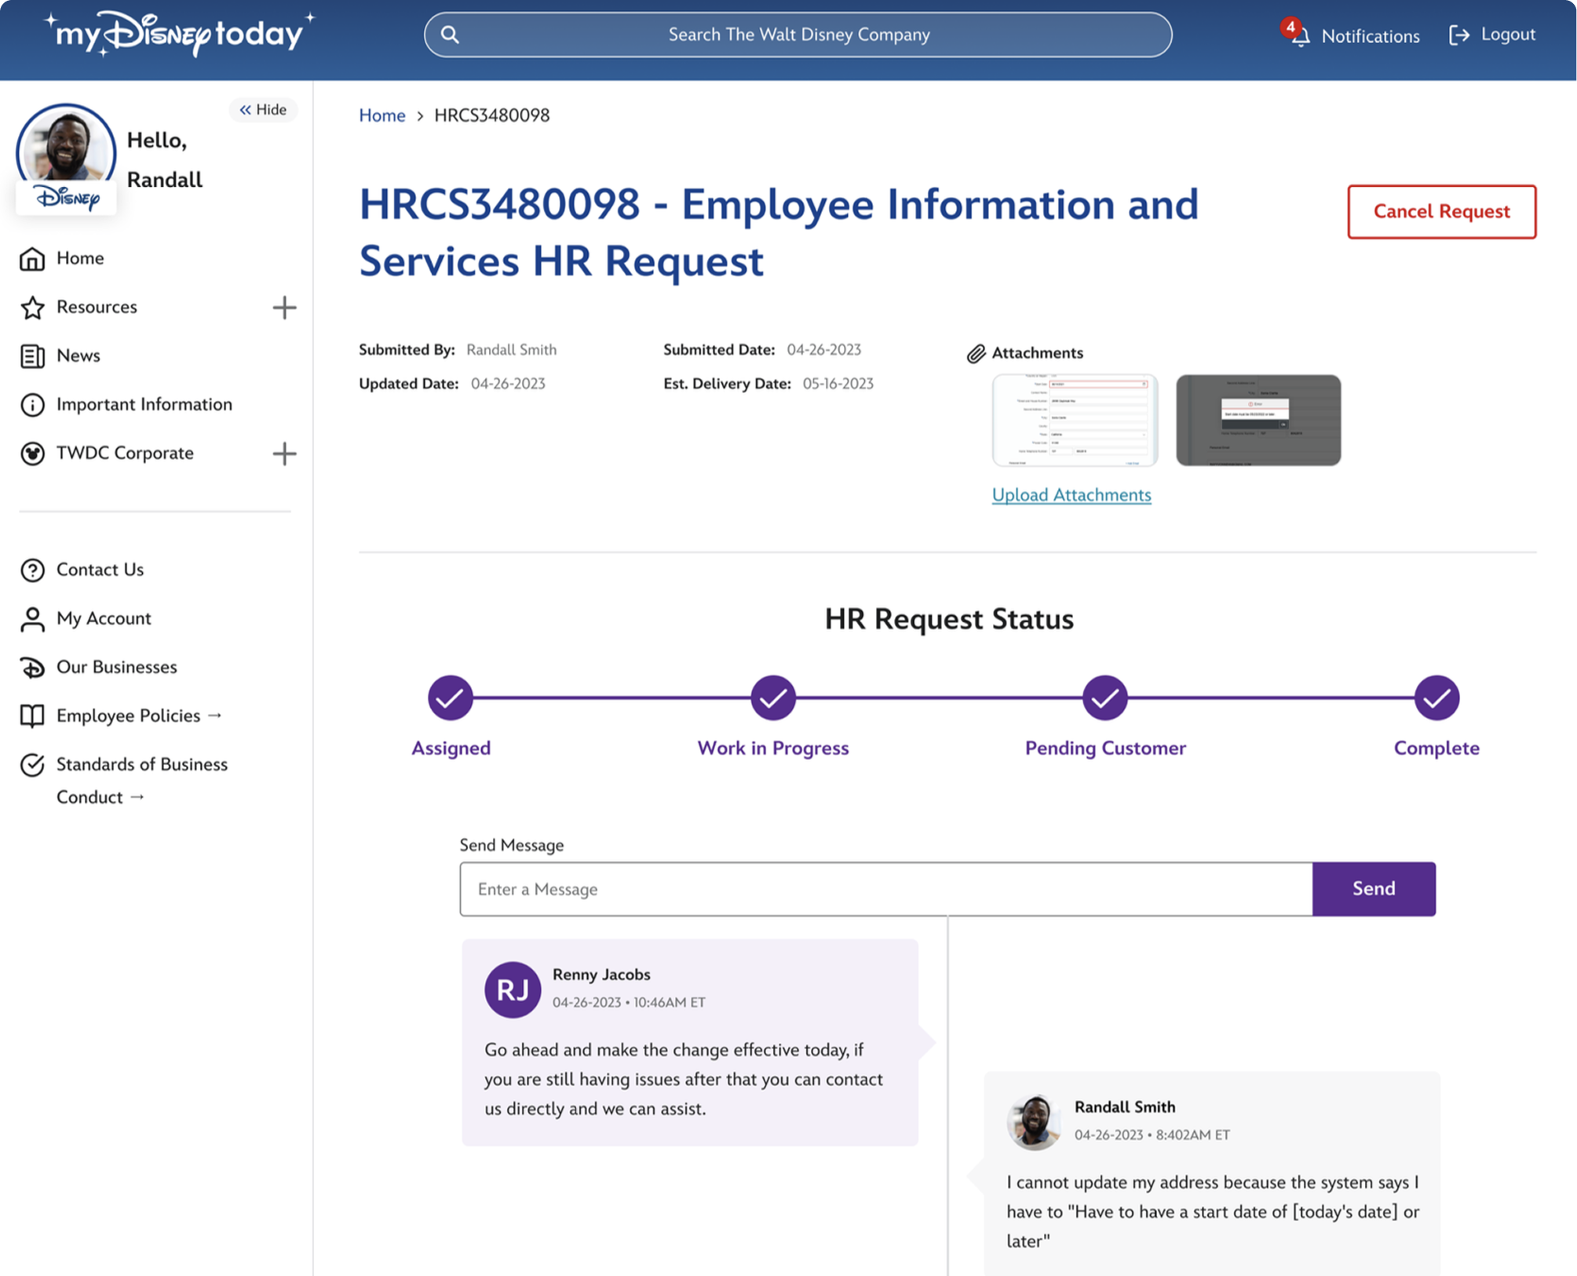Open the second dark attachment thumbnail
1577x1276 pixels.
pyautogui.click(x=1258, y=421)
